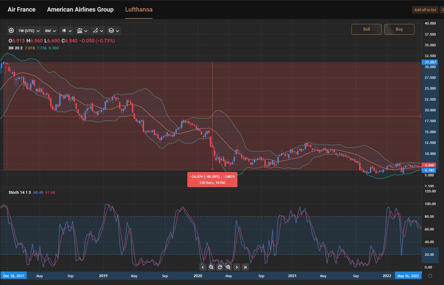Open the drawing tools dropdown
The image size is (444, 285).
pyautogui.click(x=98, y=31)
